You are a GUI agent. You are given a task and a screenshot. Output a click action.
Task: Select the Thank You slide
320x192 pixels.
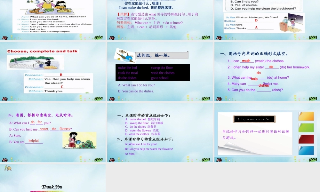tap(53, 178)
